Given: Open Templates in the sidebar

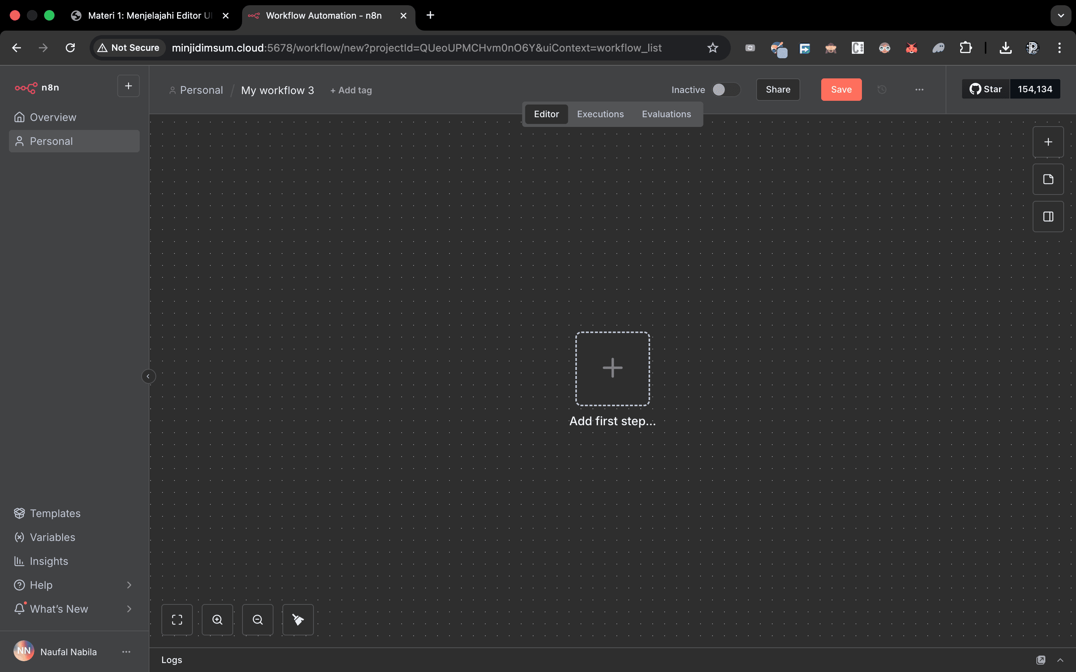Looking at the screenshot, I should pyautogui.click(x=74, y=513).
